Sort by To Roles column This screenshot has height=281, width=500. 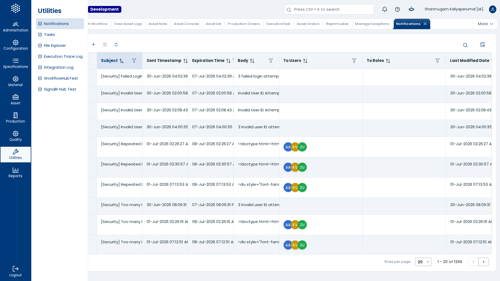pos(388,61)
